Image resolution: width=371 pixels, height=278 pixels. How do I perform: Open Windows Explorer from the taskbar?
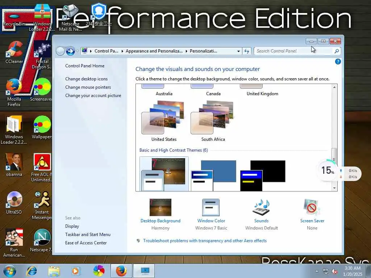(x=54, y=271)
